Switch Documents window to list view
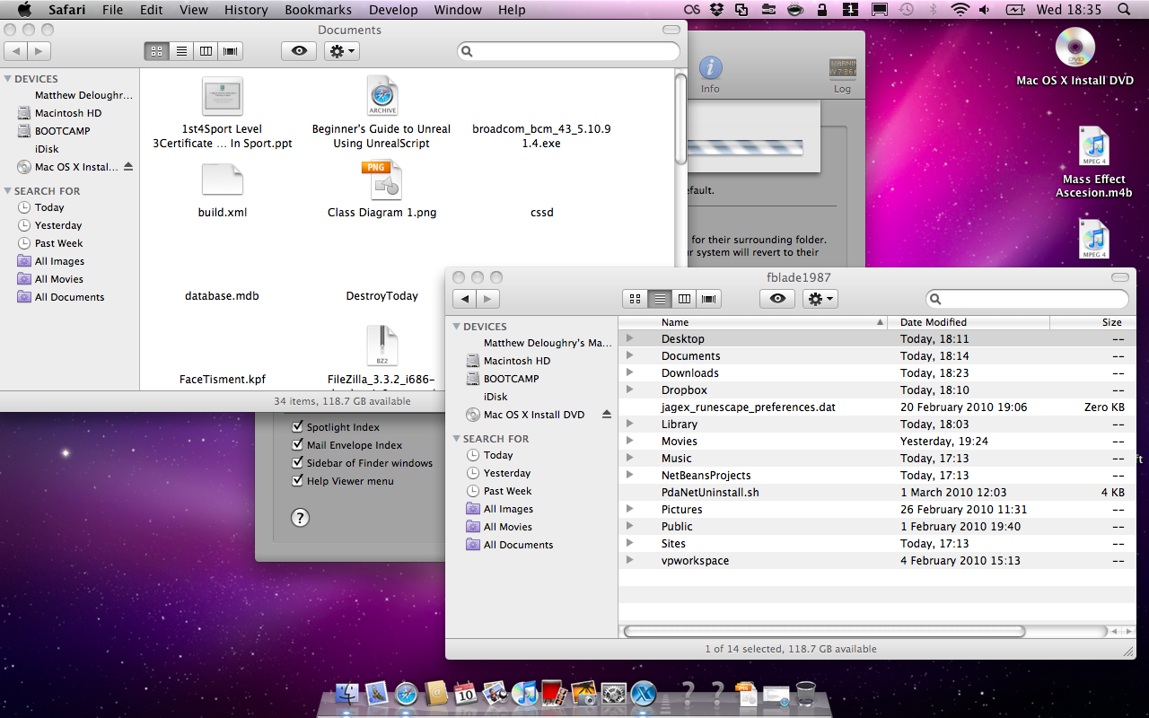Viewport: 1149px width, 718px height. pyautogui.click(x=181, y=51)
